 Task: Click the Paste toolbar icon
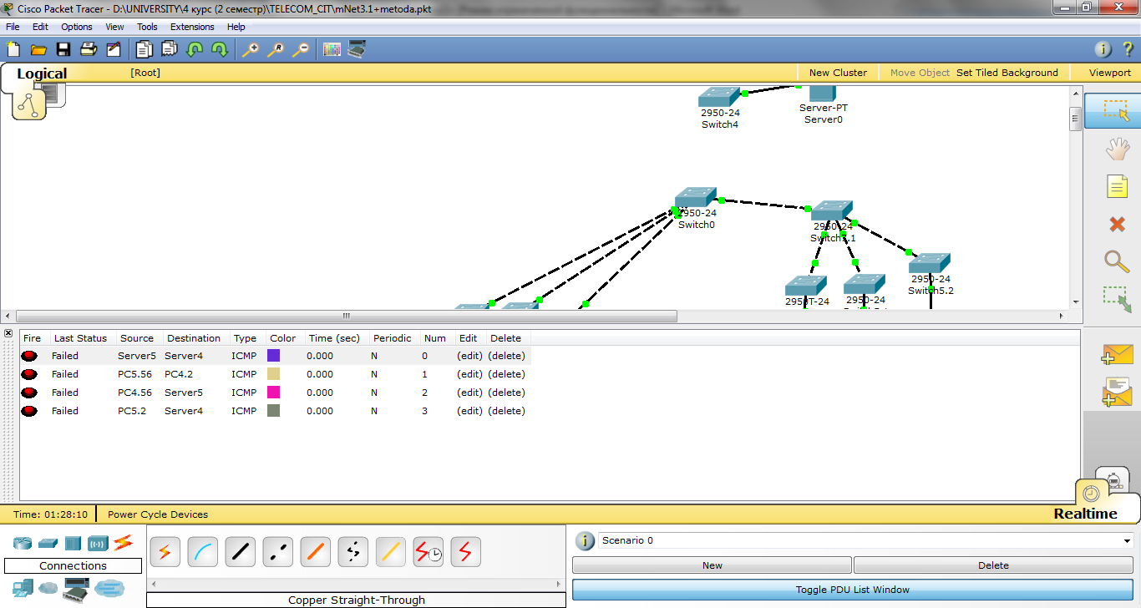pyautogui.click(x=170, y=49)
